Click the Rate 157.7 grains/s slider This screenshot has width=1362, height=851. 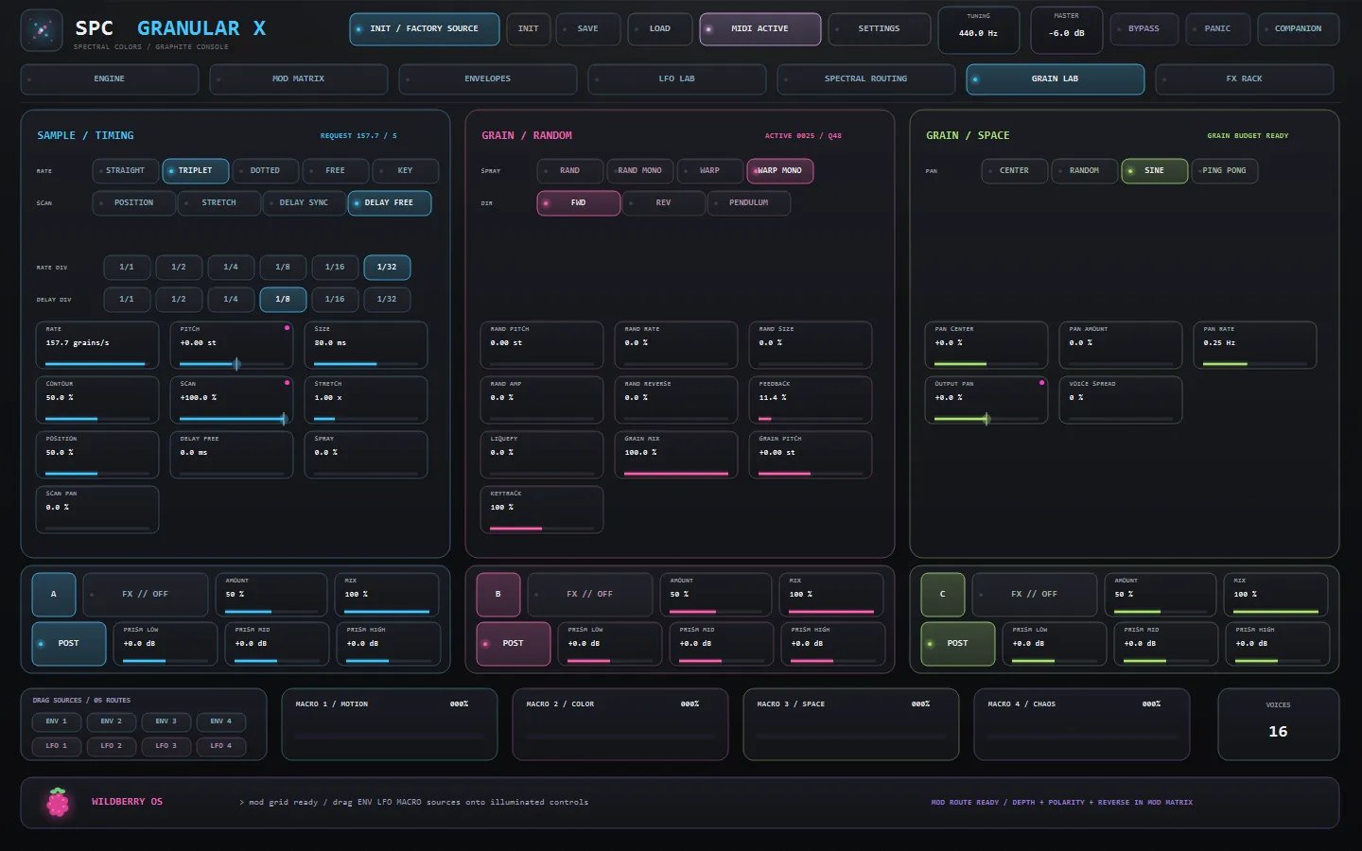point(97,345)
